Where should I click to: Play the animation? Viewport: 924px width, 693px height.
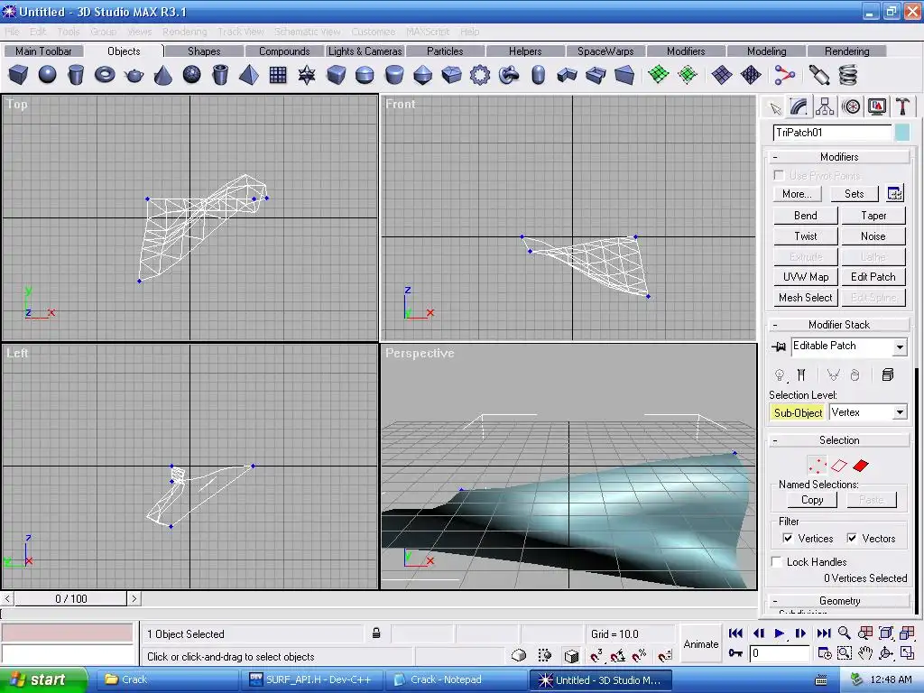point(779,633)
